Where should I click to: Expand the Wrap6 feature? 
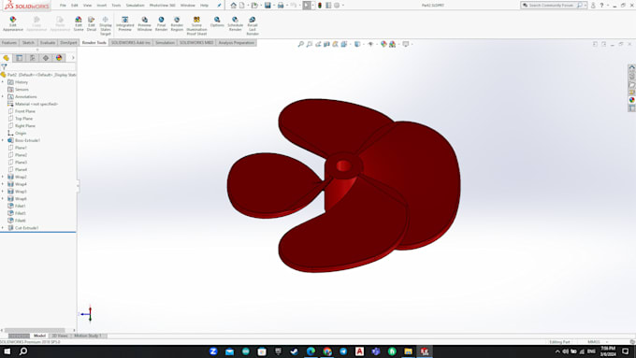(3, 199)
